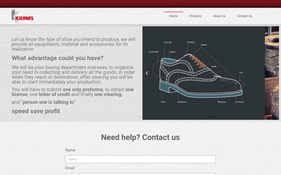Click the shoe anatomy diagram slide
This screenshot has width=281, height=175.
[204, 73]
